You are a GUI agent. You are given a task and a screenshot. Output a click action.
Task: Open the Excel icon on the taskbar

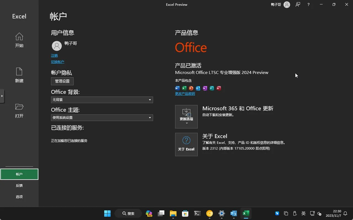[246, 213]
